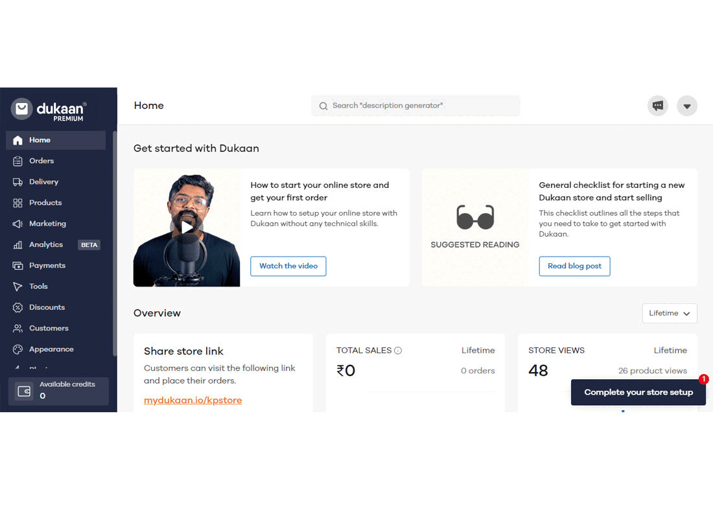Image resolution: width=713 pixels, height=525 pixels.
Task: Expand the profile chevron at top right
Action: [686, 106]
